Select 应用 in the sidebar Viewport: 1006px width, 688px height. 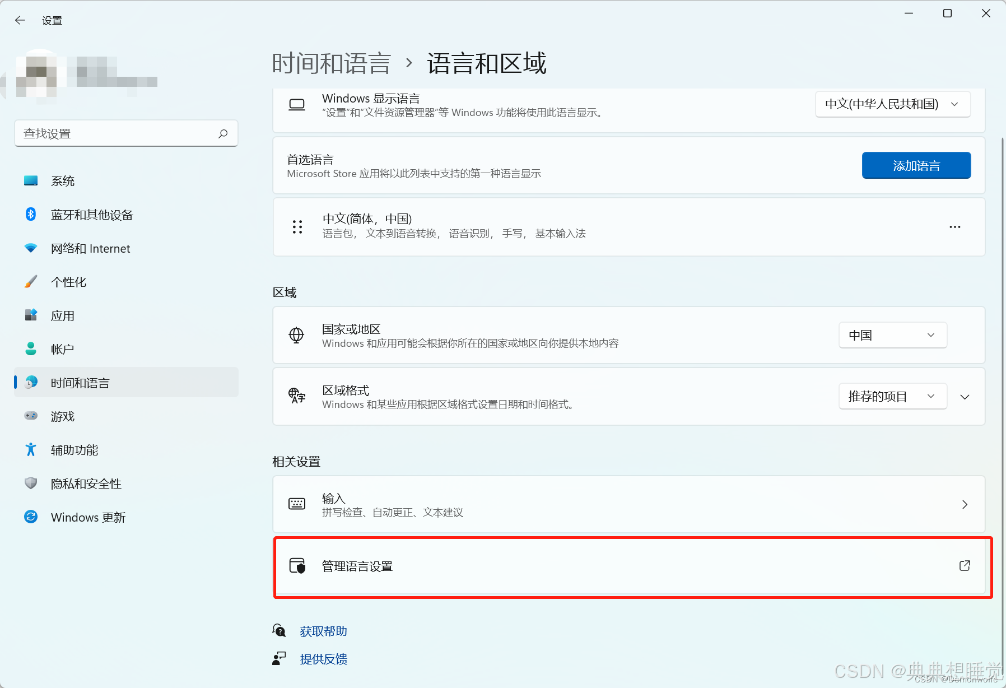(x=127, y=315)
